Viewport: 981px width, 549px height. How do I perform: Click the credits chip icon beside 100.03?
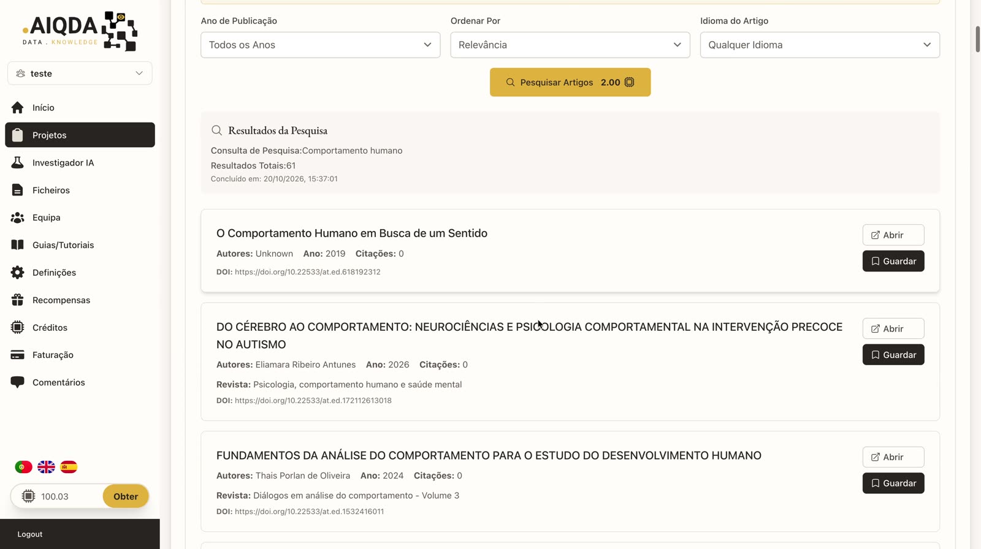[28, 496]
